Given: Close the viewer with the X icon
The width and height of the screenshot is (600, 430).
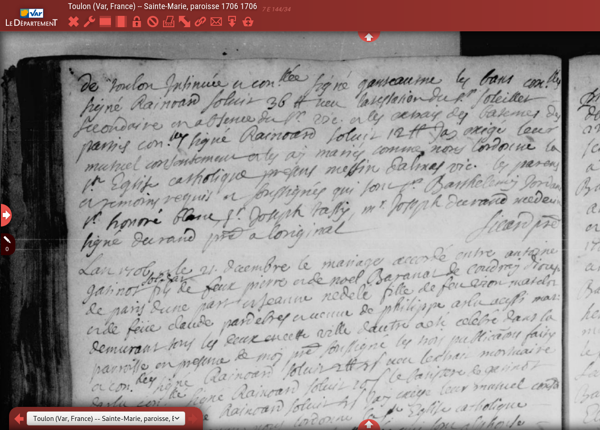Looking at the screenshot, I should [x=73, y=22].
